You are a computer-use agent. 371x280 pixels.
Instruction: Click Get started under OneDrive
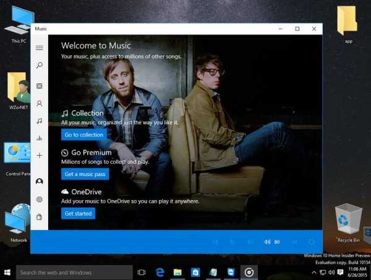coord(78,213)
